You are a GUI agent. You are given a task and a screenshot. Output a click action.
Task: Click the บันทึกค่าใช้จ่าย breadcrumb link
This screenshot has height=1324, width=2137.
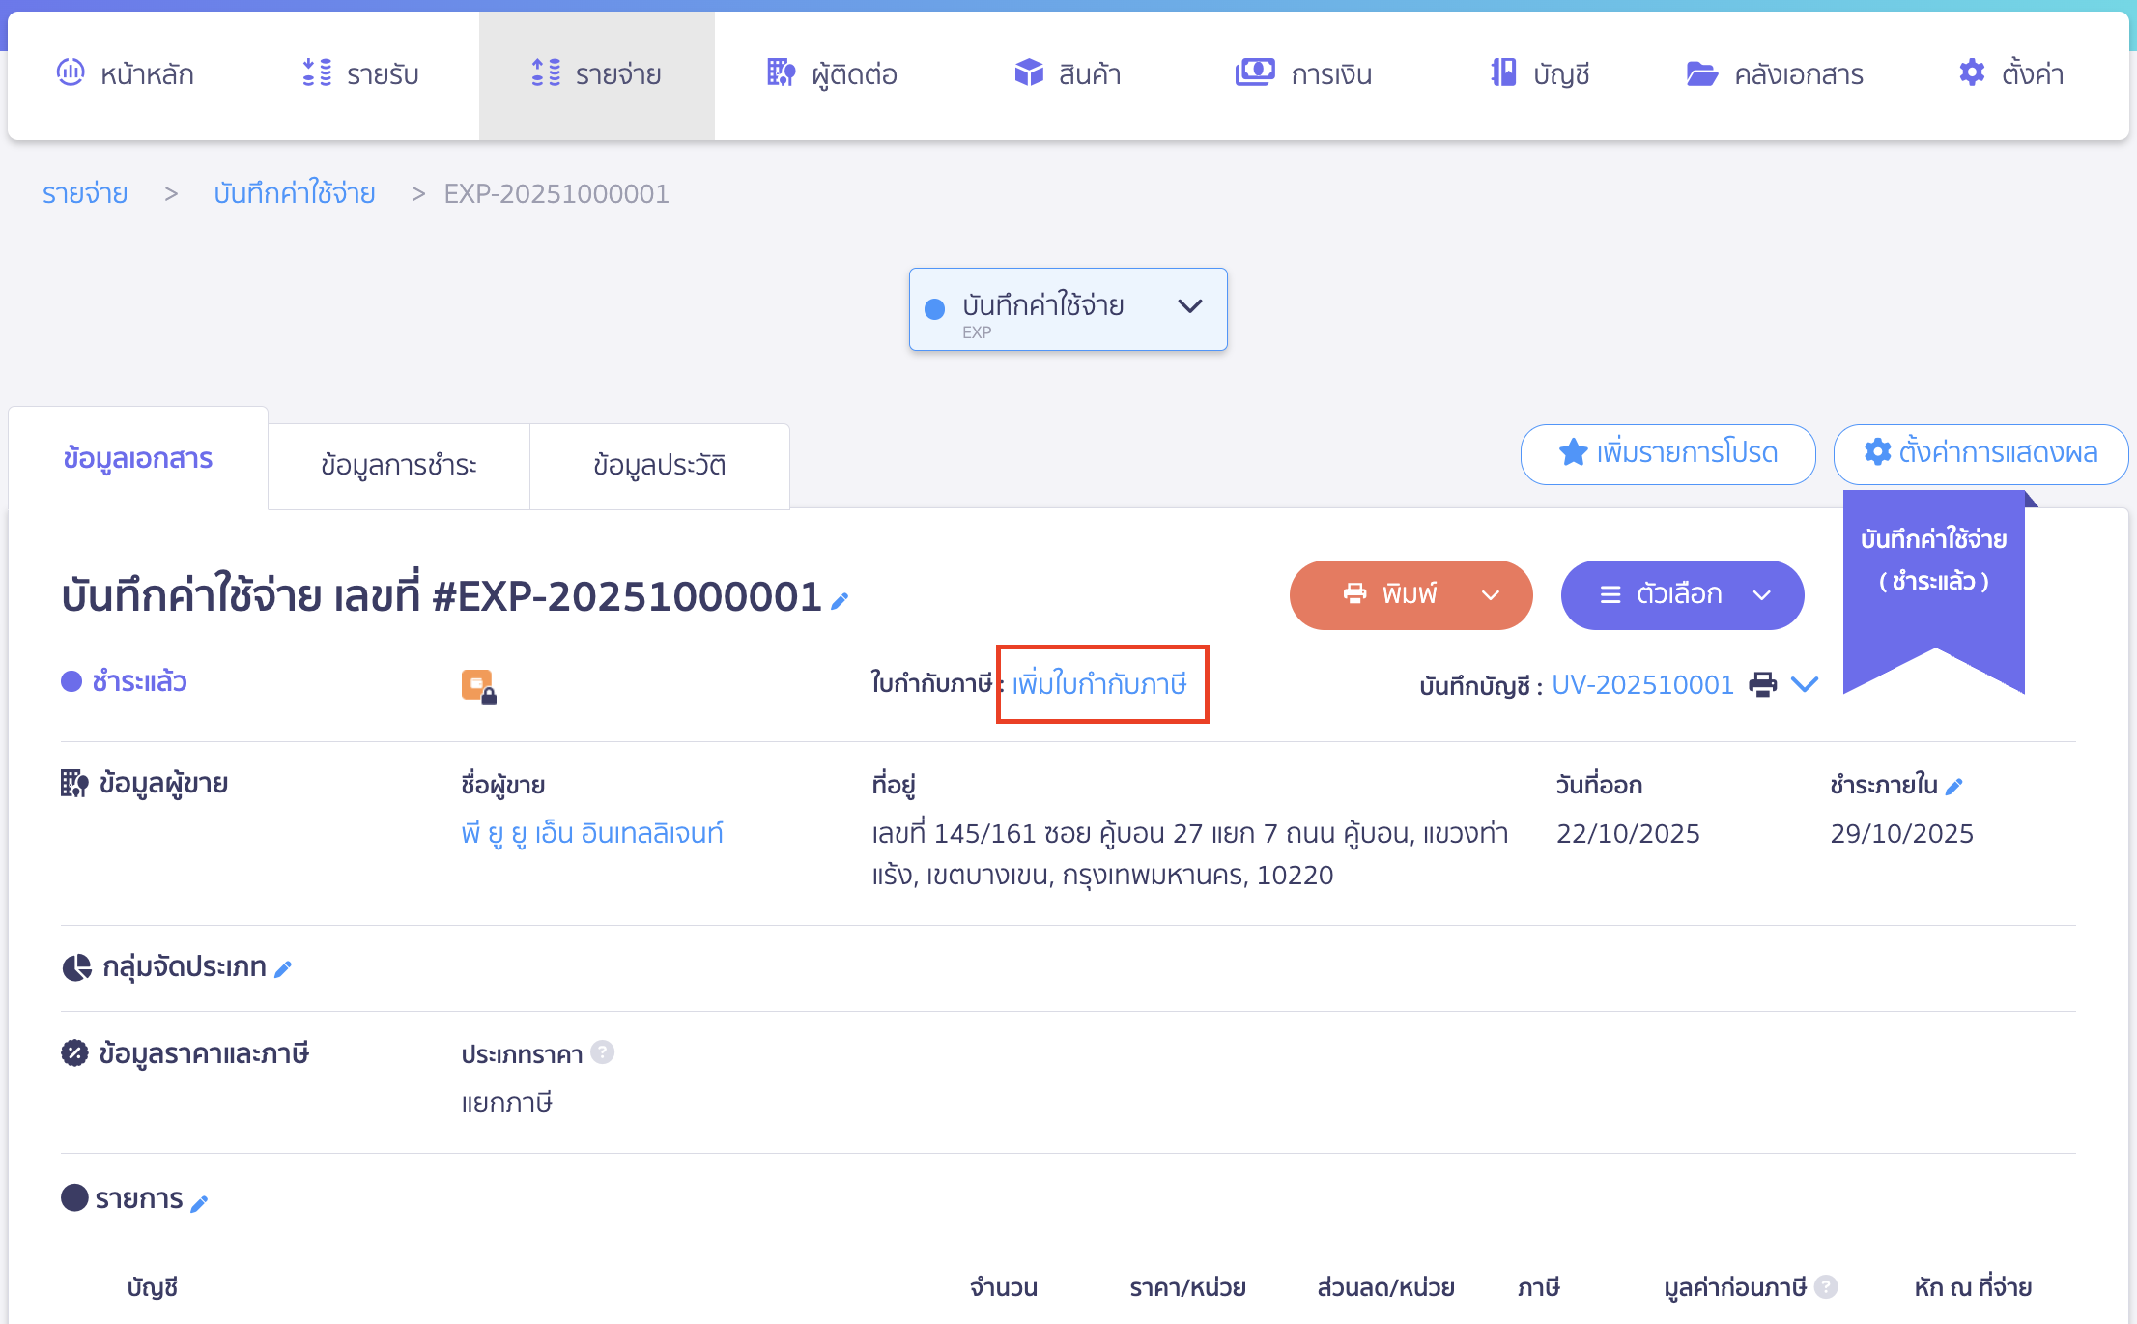pos(295,193)
